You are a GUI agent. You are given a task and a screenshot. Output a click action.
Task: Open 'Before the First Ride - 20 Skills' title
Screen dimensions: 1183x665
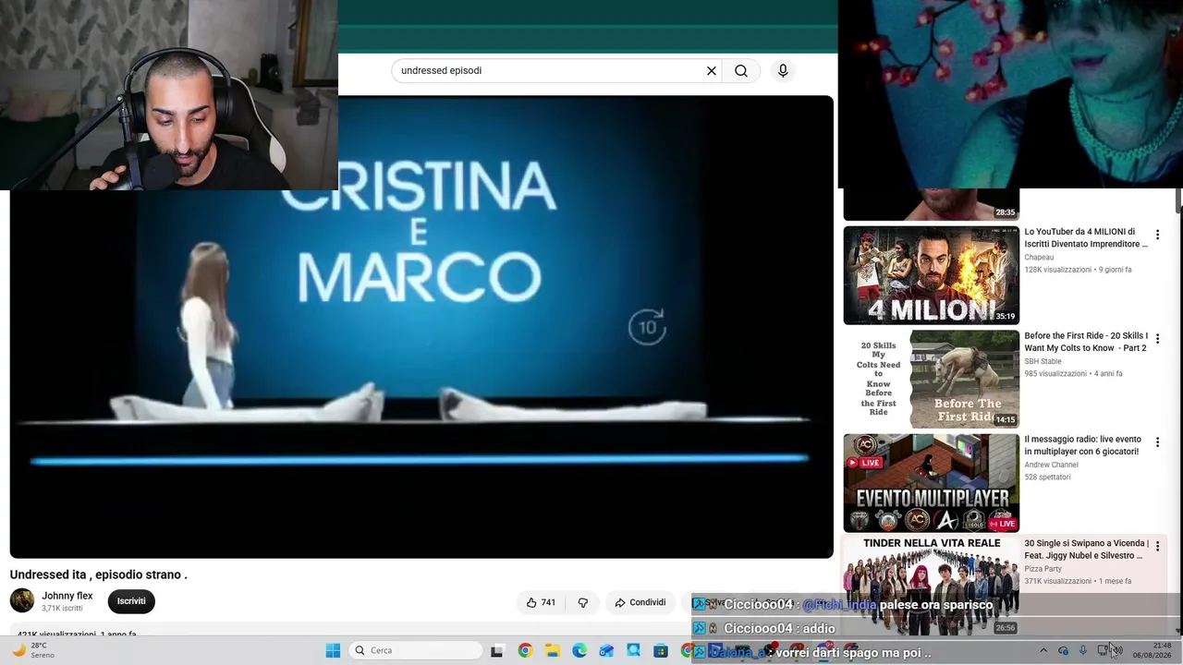click(1086, 342)
